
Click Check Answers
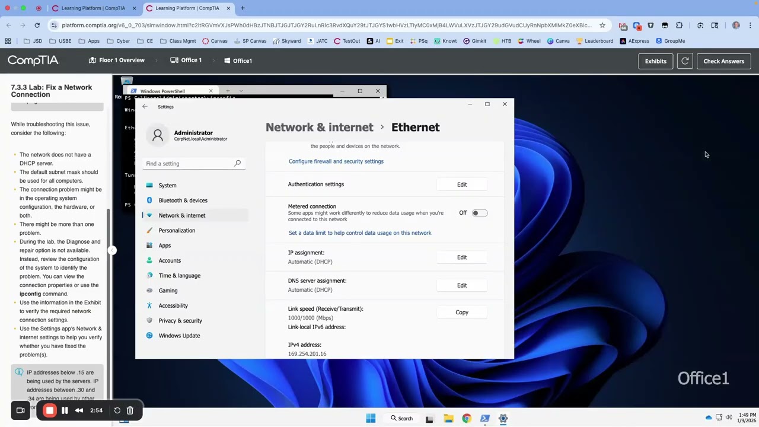pyautogui.click(x=723, y=61)
